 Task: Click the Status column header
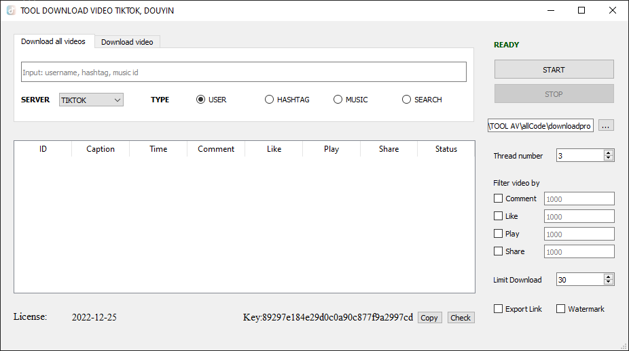(446, 149)
